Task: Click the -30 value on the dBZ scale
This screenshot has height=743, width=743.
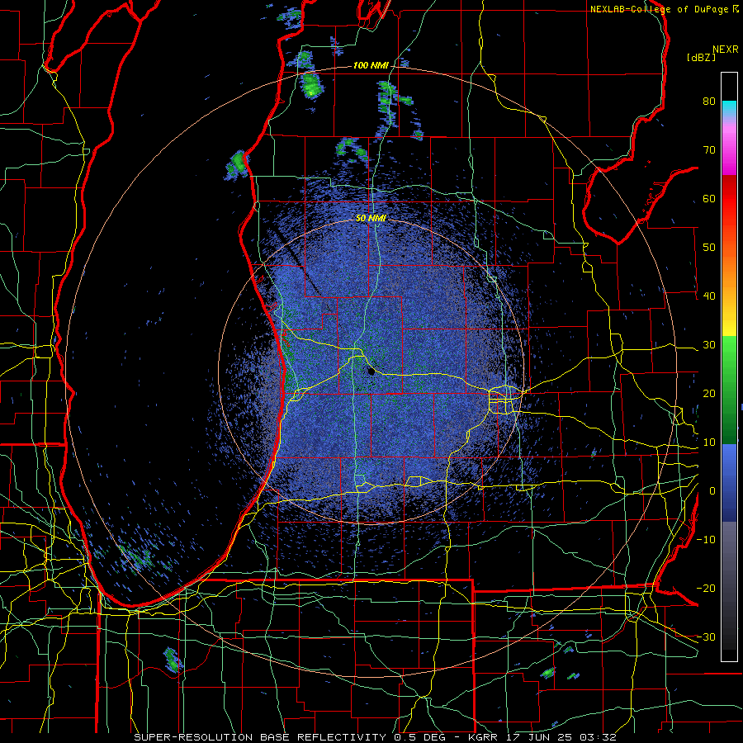Action: click(x=706, y=637)
